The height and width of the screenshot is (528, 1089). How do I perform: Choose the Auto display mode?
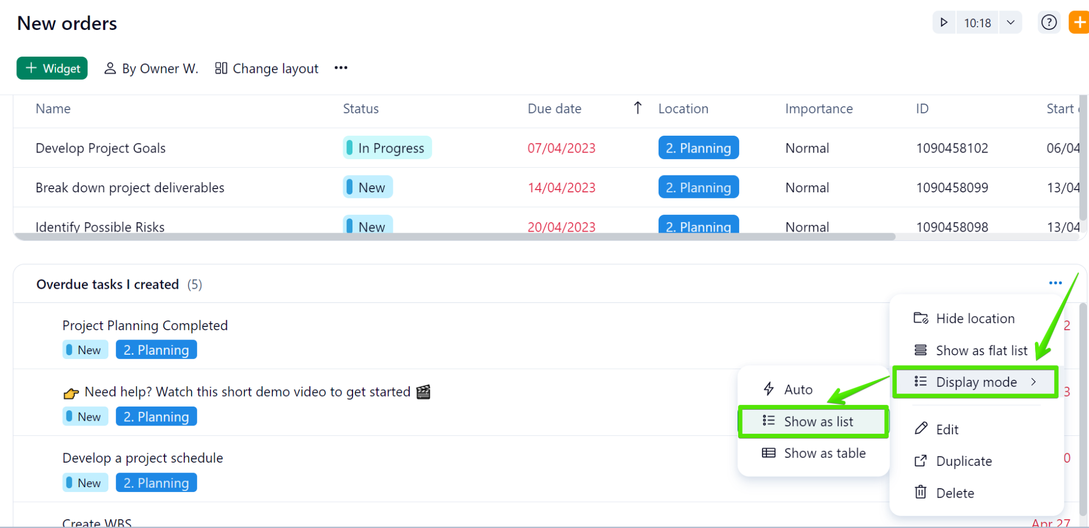(788, 390)
